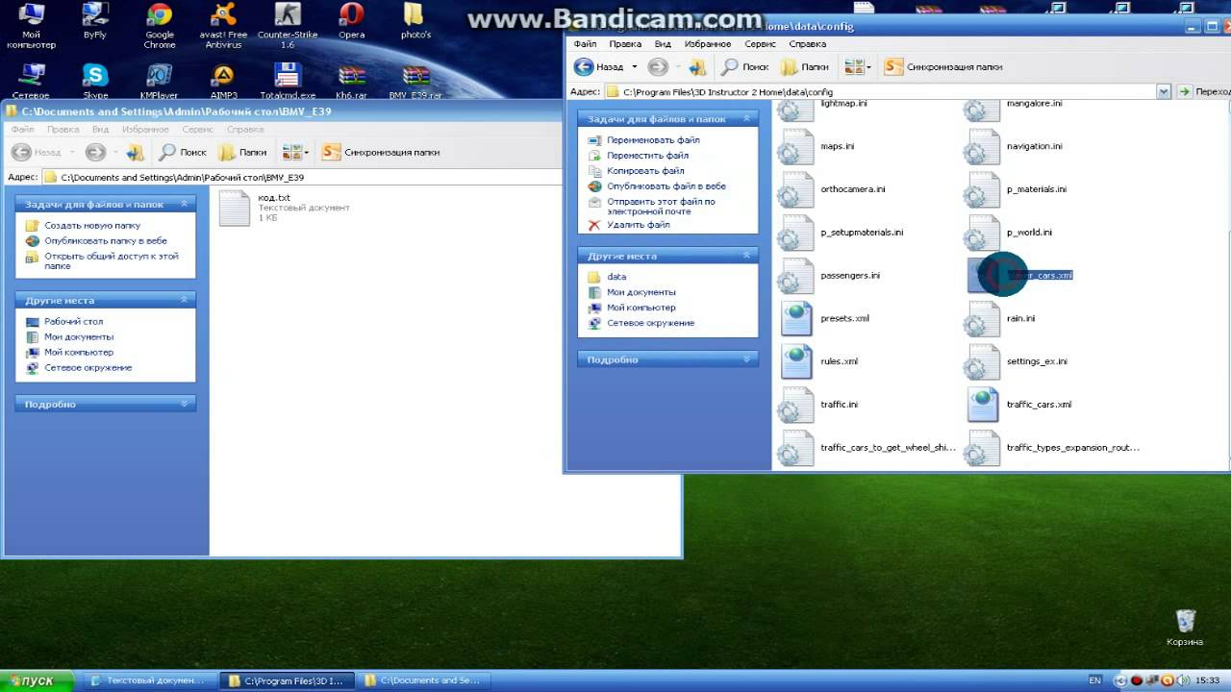
Task: Click Папки in config window toolbar
Action: [x=804, y=66]
